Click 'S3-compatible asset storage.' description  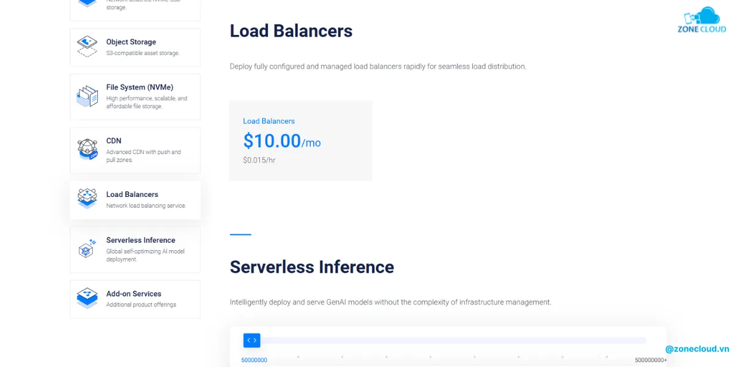click(143, 53)
